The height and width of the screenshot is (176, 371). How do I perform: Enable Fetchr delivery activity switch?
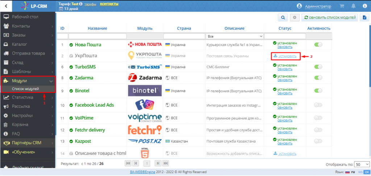[318, 130]
